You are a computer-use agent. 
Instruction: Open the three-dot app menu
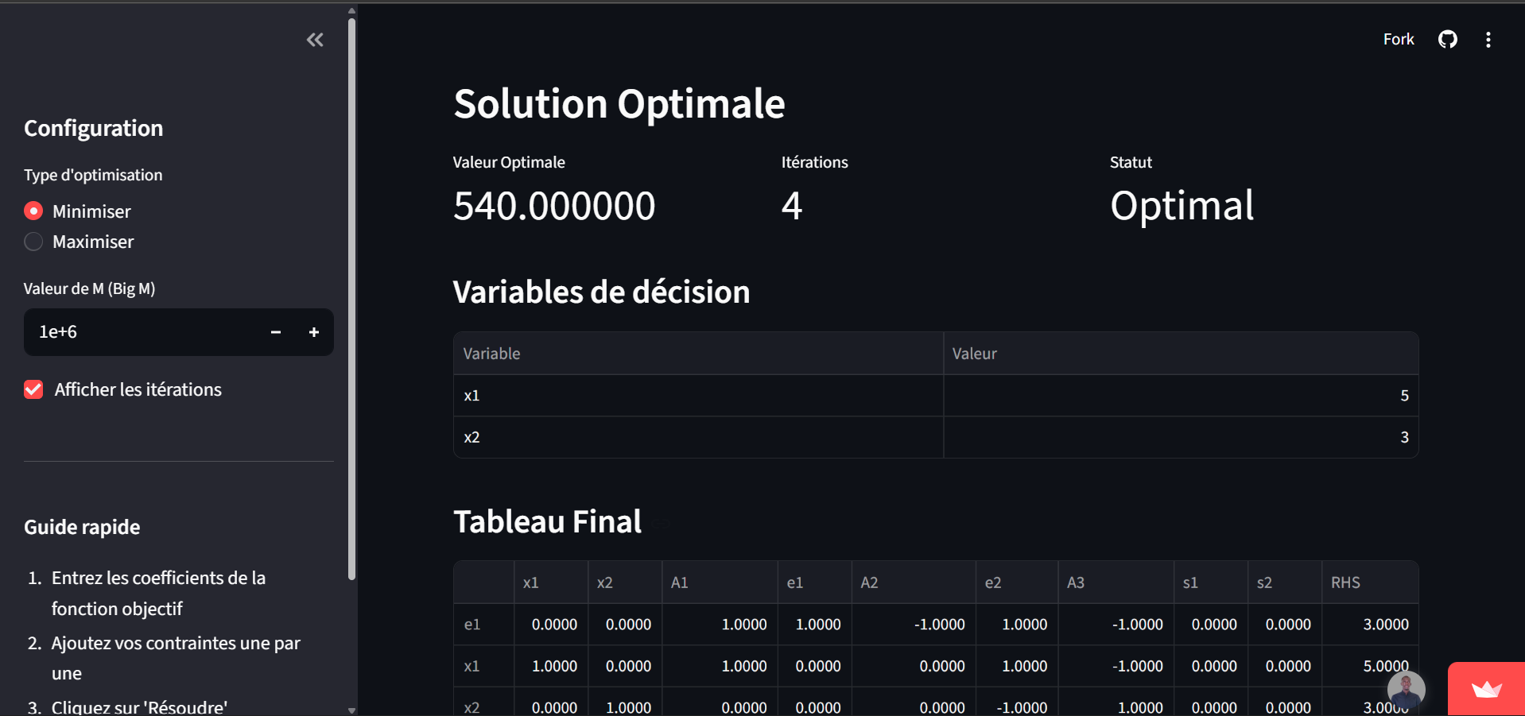(x=1488, y=40)
